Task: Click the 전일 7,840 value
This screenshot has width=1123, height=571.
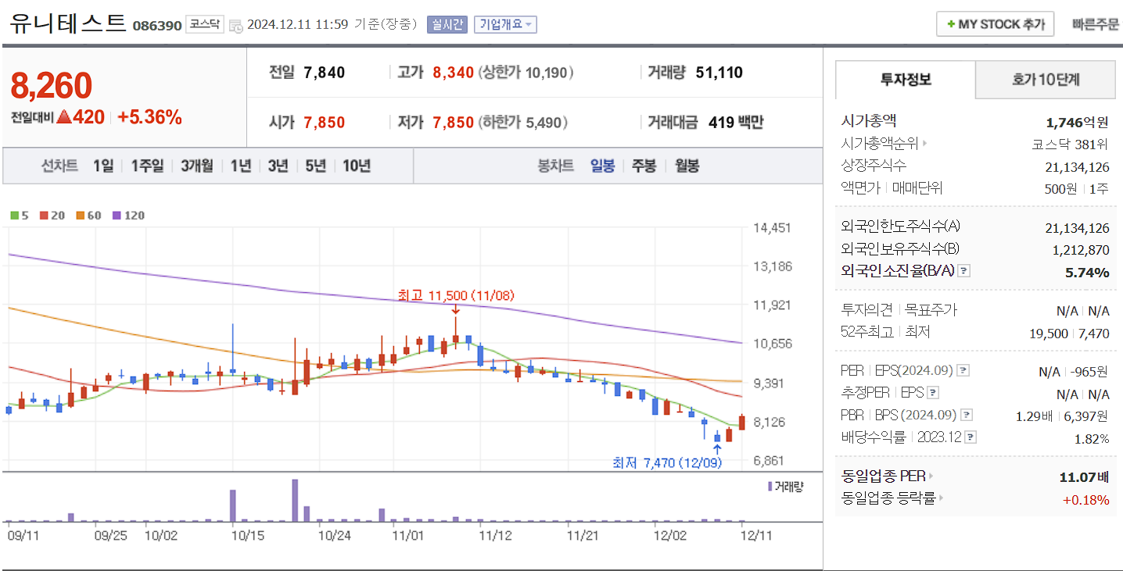Action: coord(325,73)
